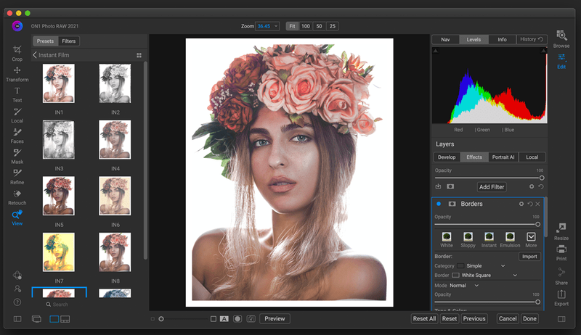Choose the Retouch tool
Image resolution: width=581 pixels, height=335 pixels.
pyautogui.click(x=17, y=197)
